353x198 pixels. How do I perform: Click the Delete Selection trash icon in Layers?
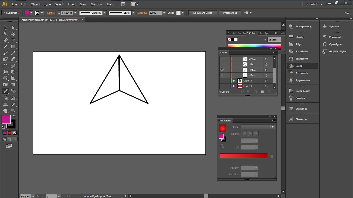point(269,92)
